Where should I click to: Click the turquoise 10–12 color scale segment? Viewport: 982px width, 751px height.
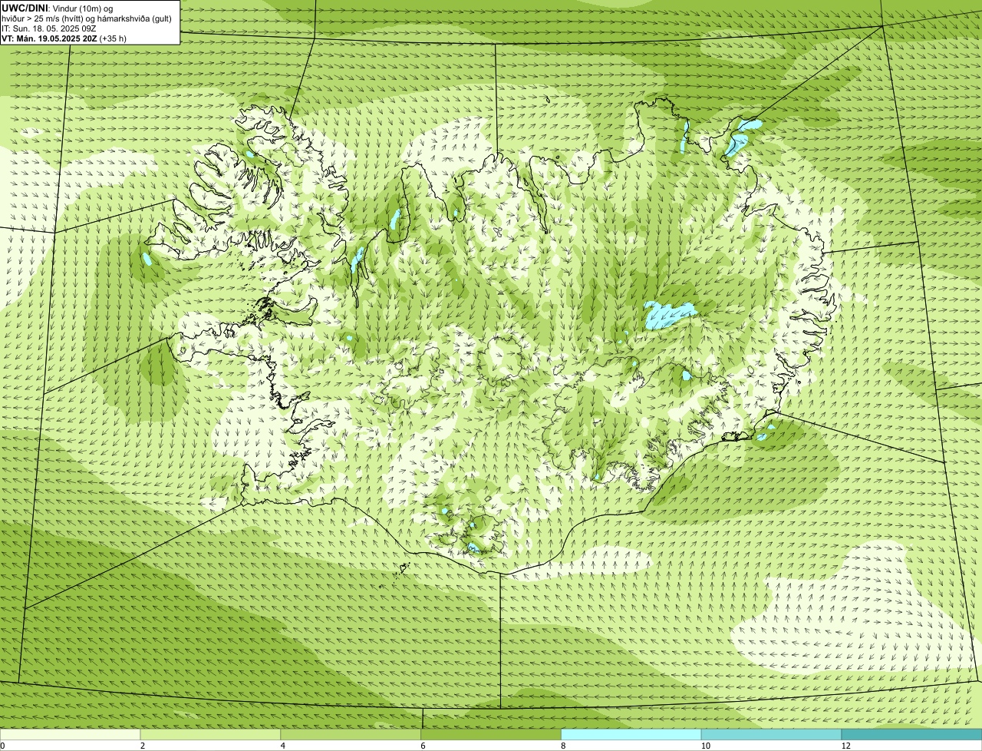[772, 735]
